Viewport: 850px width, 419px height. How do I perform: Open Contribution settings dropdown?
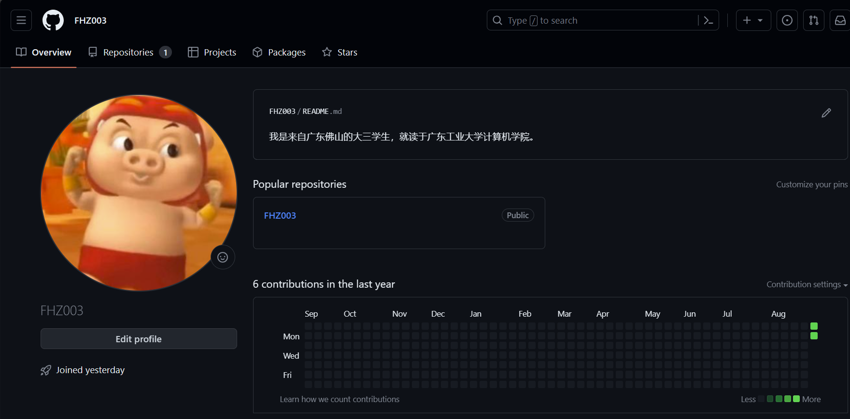[807, 285]
